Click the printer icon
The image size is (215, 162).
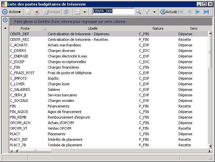click(x=77, y=12)
